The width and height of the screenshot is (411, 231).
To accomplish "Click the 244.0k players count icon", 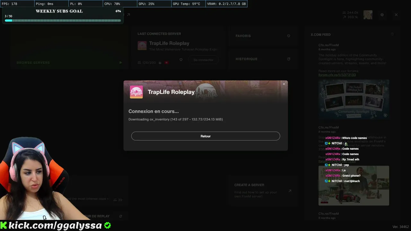I will tap(344, 13).
